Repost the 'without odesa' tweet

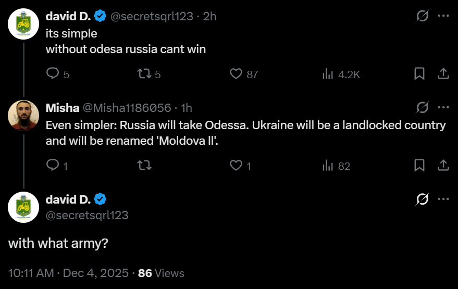point(149,74)
